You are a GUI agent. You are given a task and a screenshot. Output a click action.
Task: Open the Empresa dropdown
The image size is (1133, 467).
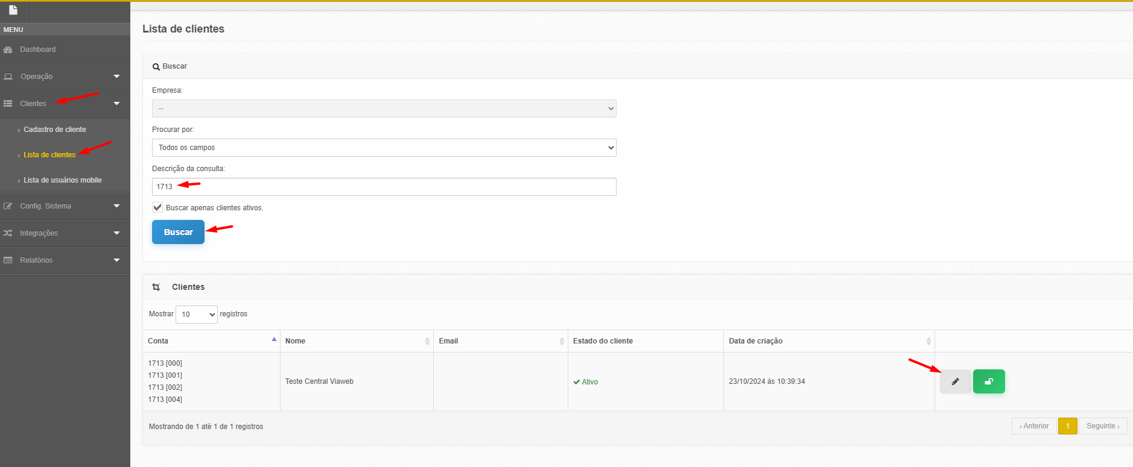point(384,108)
